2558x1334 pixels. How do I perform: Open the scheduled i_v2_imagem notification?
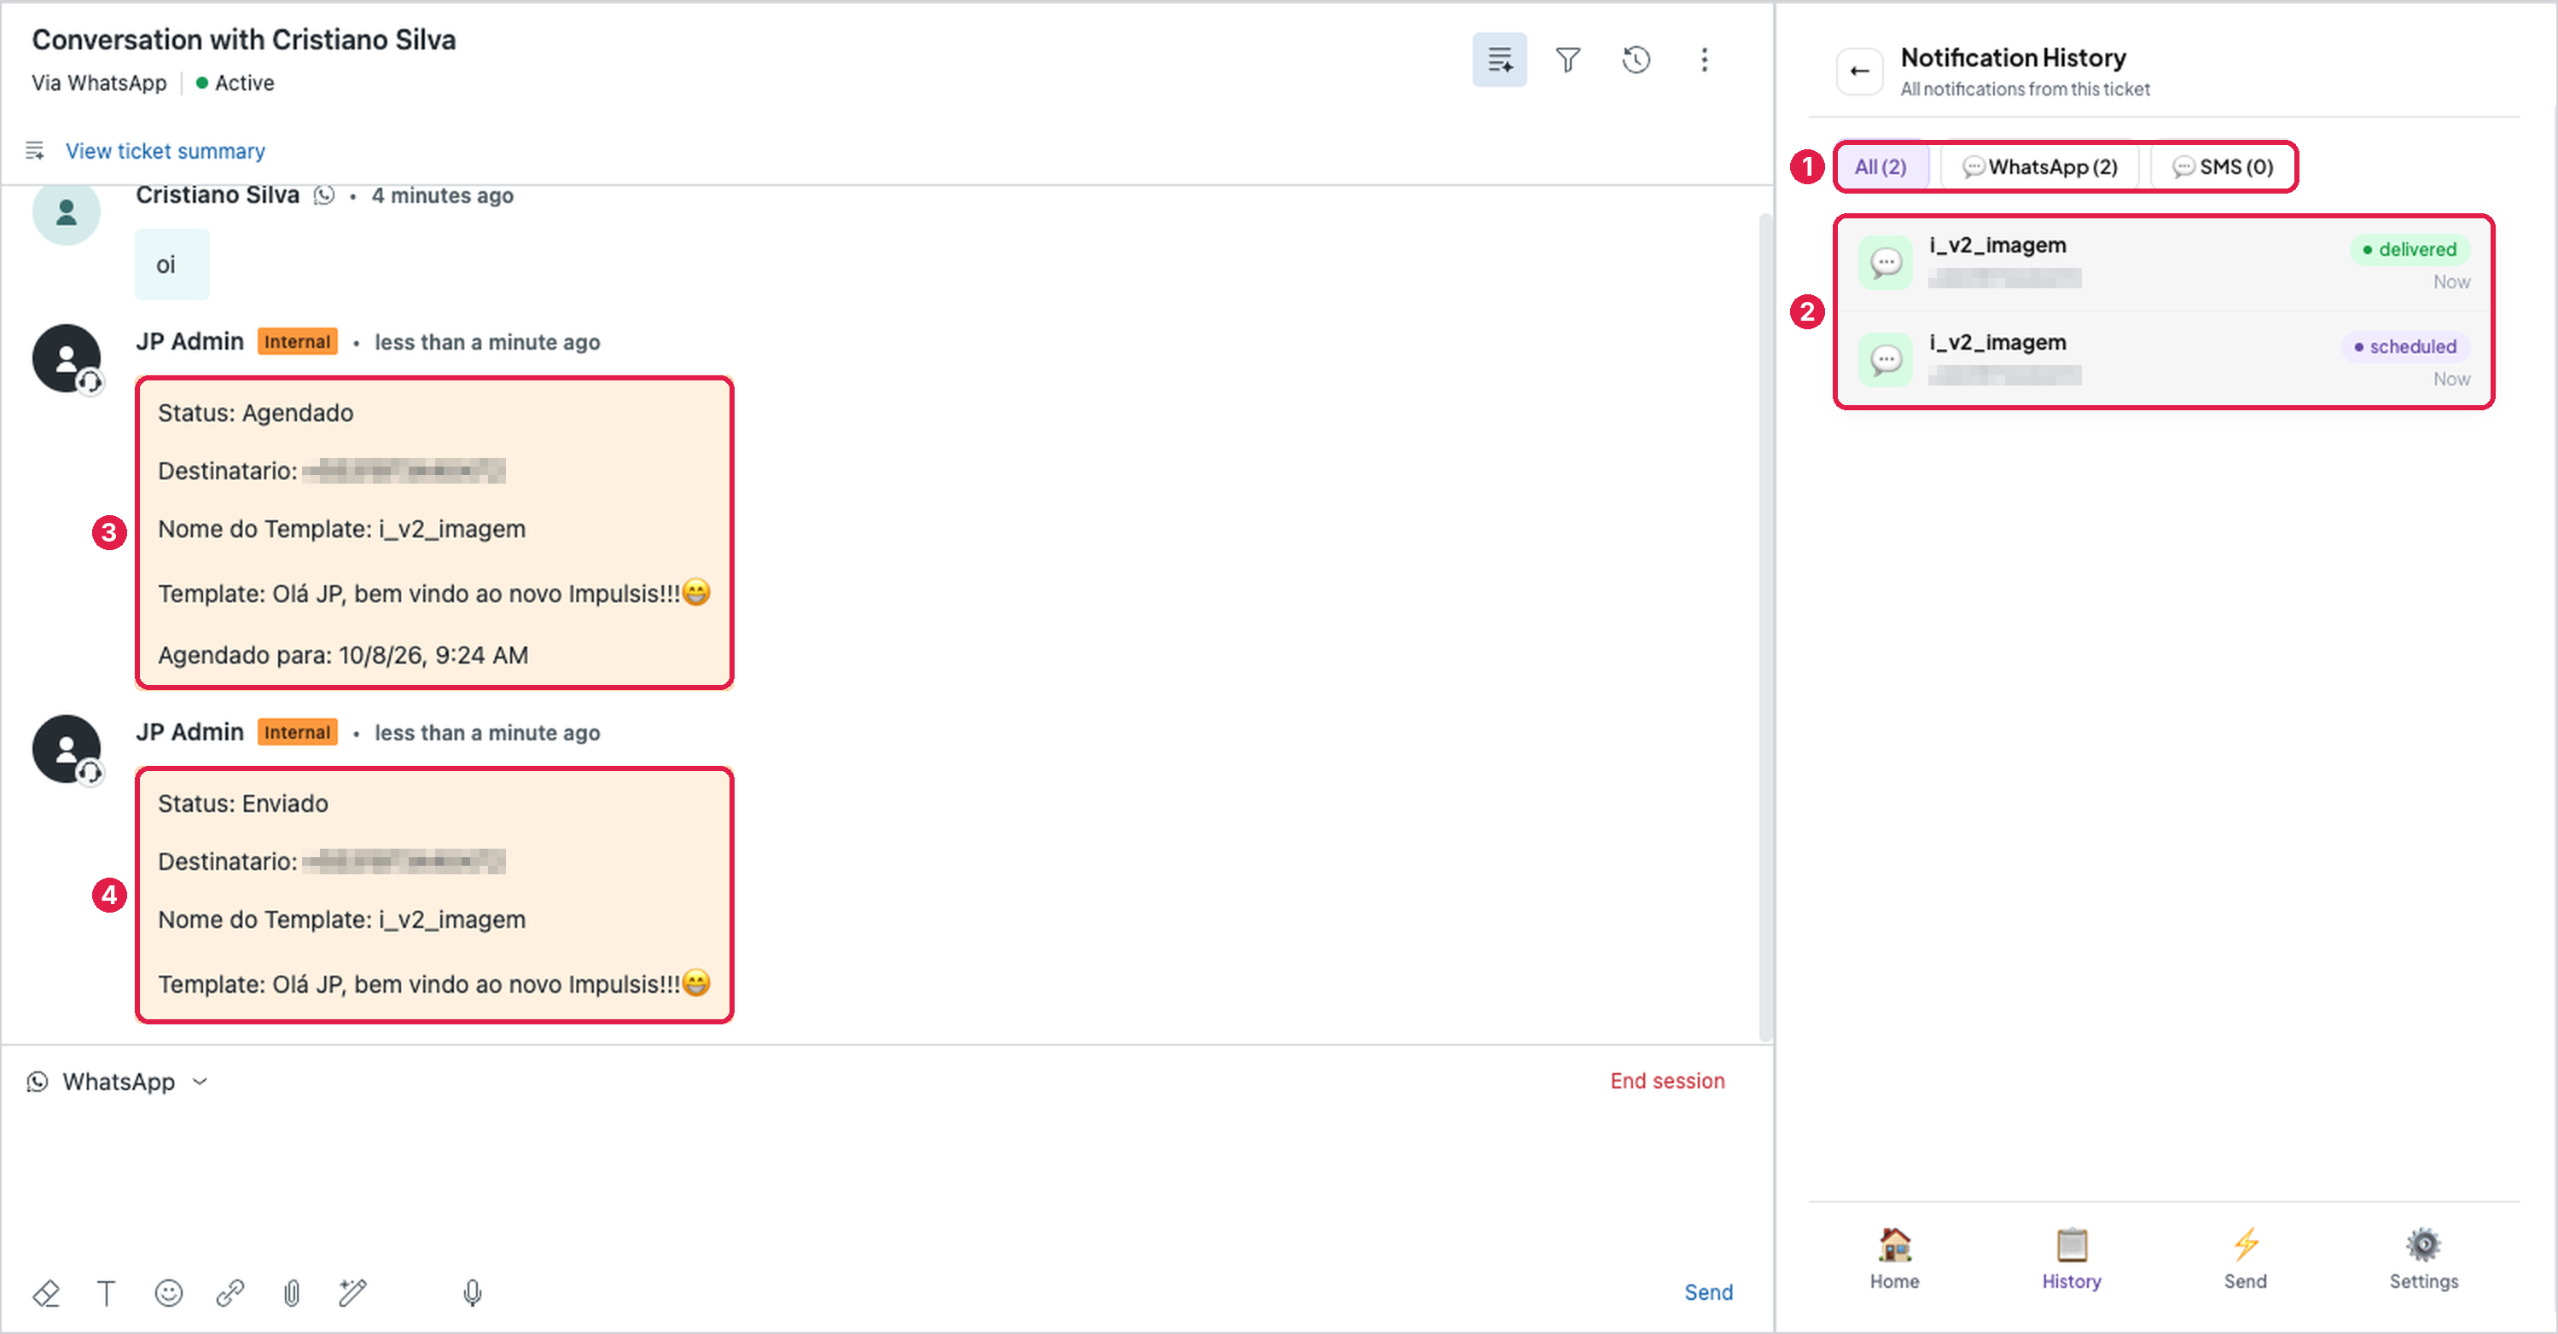2163,359
